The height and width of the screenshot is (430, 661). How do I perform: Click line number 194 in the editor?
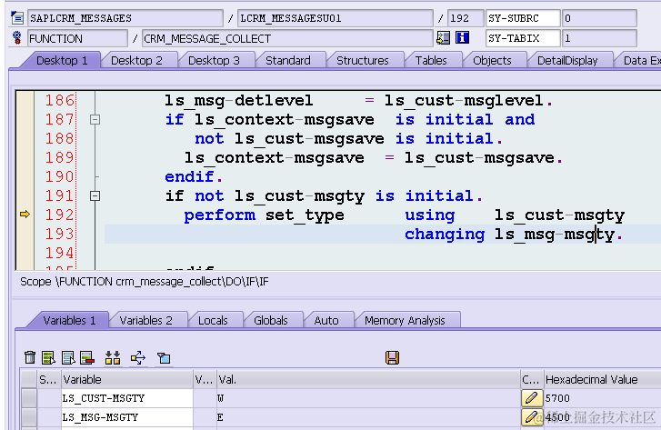coord(59,253)
